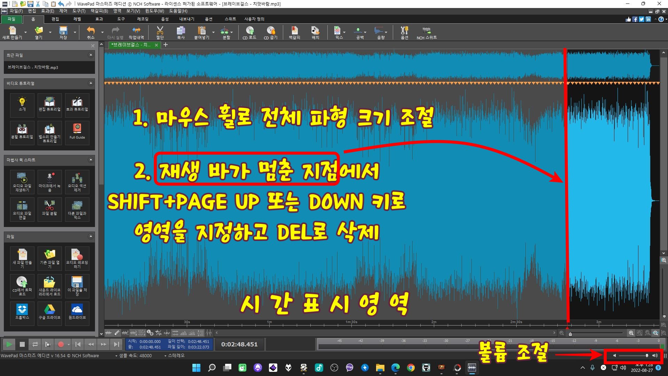Add new file tab with plus button
Screen dimensions: 668x376
click(166, 45)
